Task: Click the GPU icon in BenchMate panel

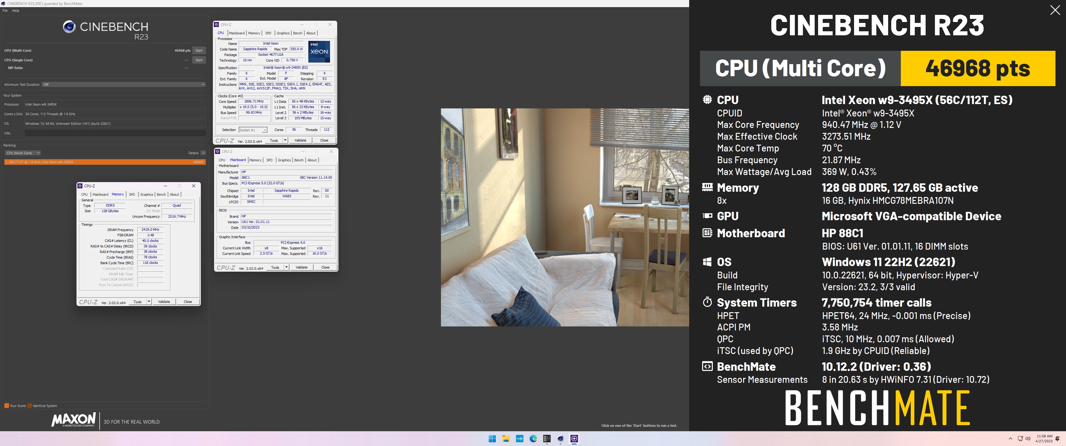Action: (x=707, y=216)
